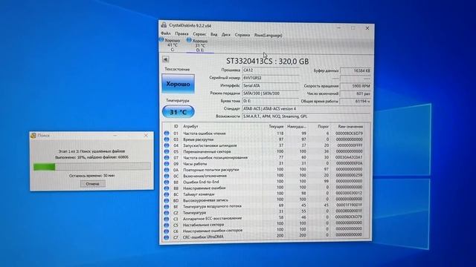
Task: Click the Хорошо health status button
Action: tap(178, 84)
